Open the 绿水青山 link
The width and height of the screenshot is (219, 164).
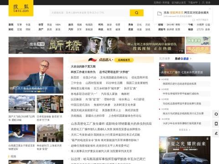click(124, 99)
